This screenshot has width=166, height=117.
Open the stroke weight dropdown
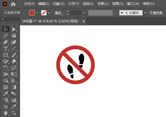[x=84, y=13]
